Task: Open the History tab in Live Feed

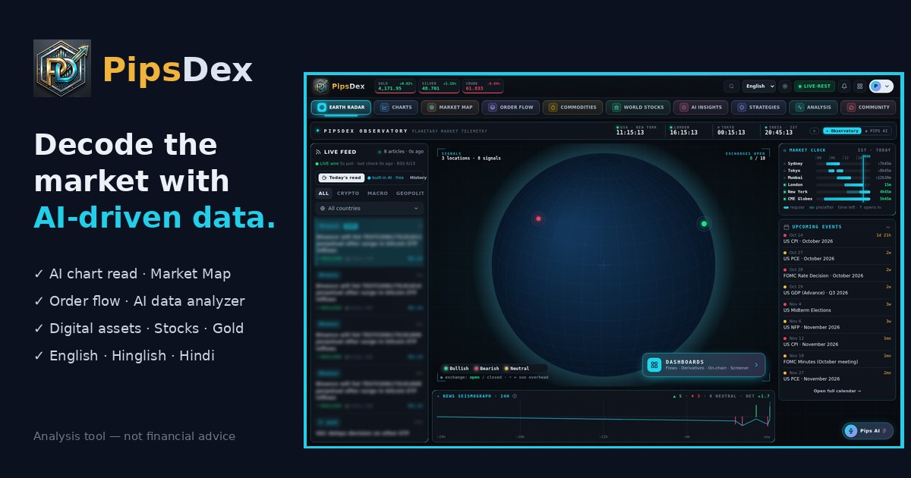Action: tap(418, 178)
